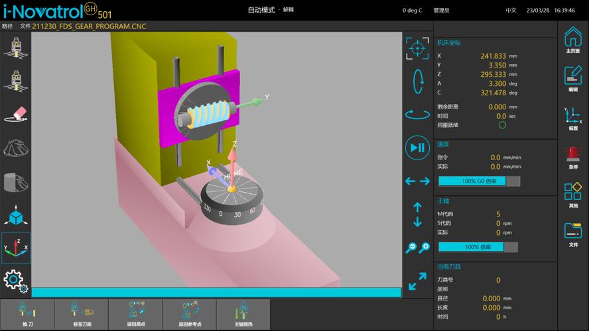Click the file name 211230_FDS_GEAR_PROGRAM.CNC
Screen dimensions: 589x331
(x=89, y=26)
